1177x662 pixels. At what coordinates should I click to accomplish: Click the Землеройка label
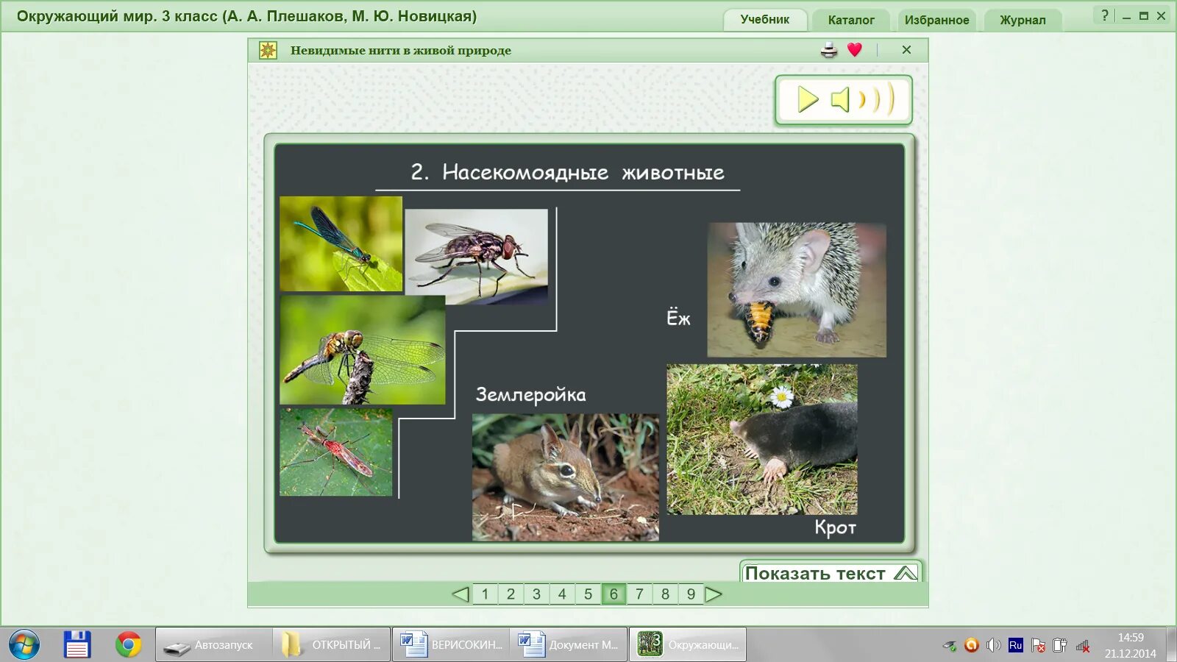(x=530, y=395)
